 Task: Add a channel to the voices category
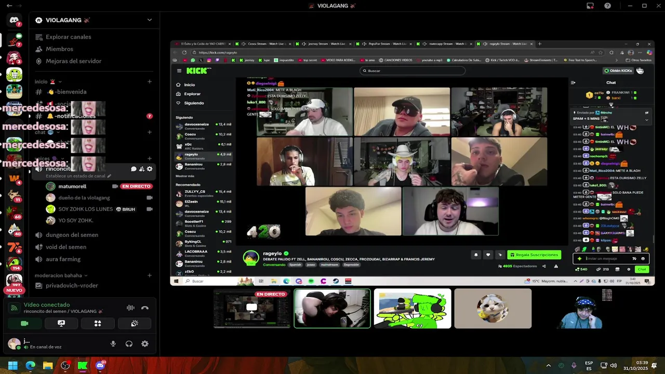coord(150,158)
